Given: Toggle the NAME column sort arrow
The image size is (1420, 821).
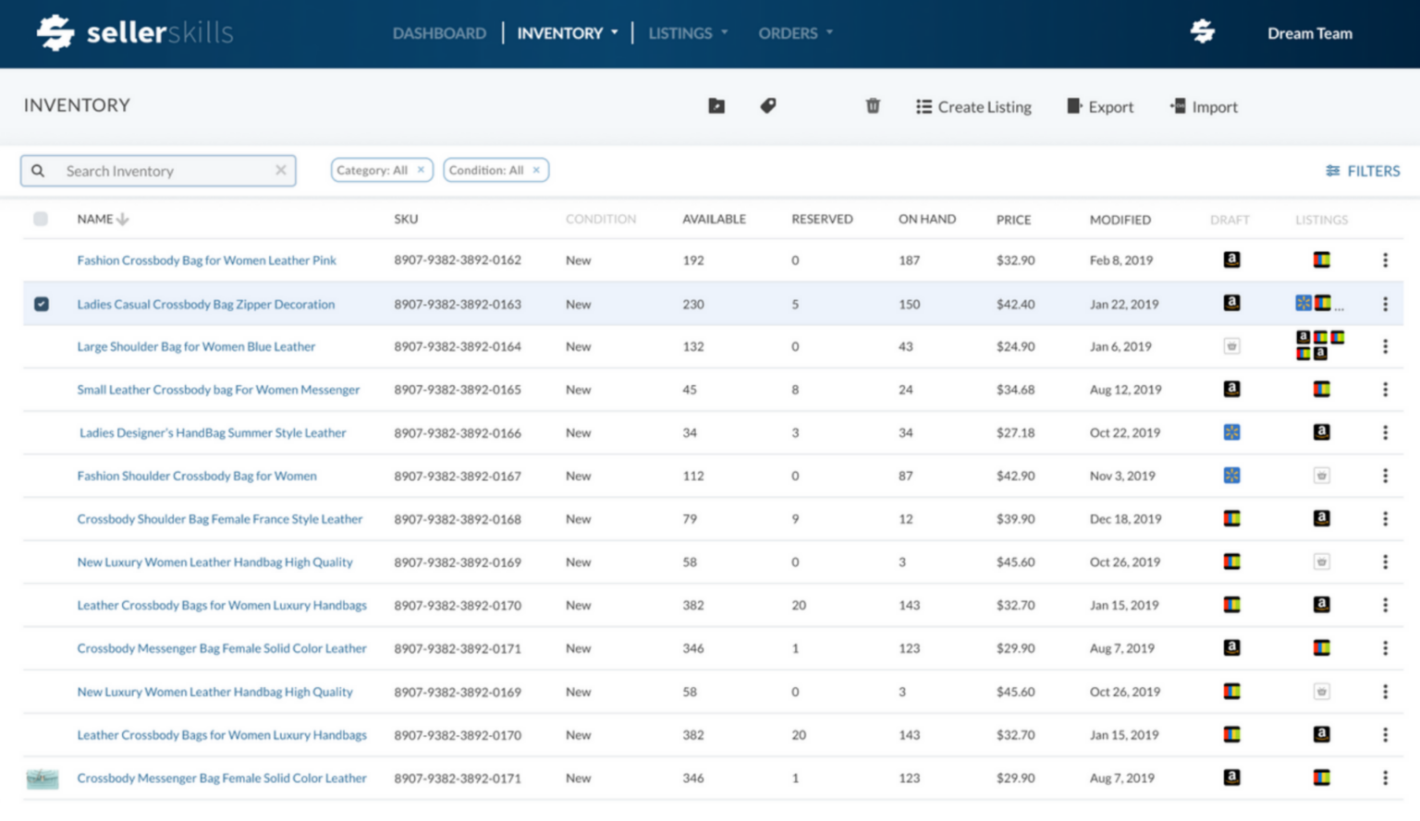Looking at the screenshot, I should [122, 219].
